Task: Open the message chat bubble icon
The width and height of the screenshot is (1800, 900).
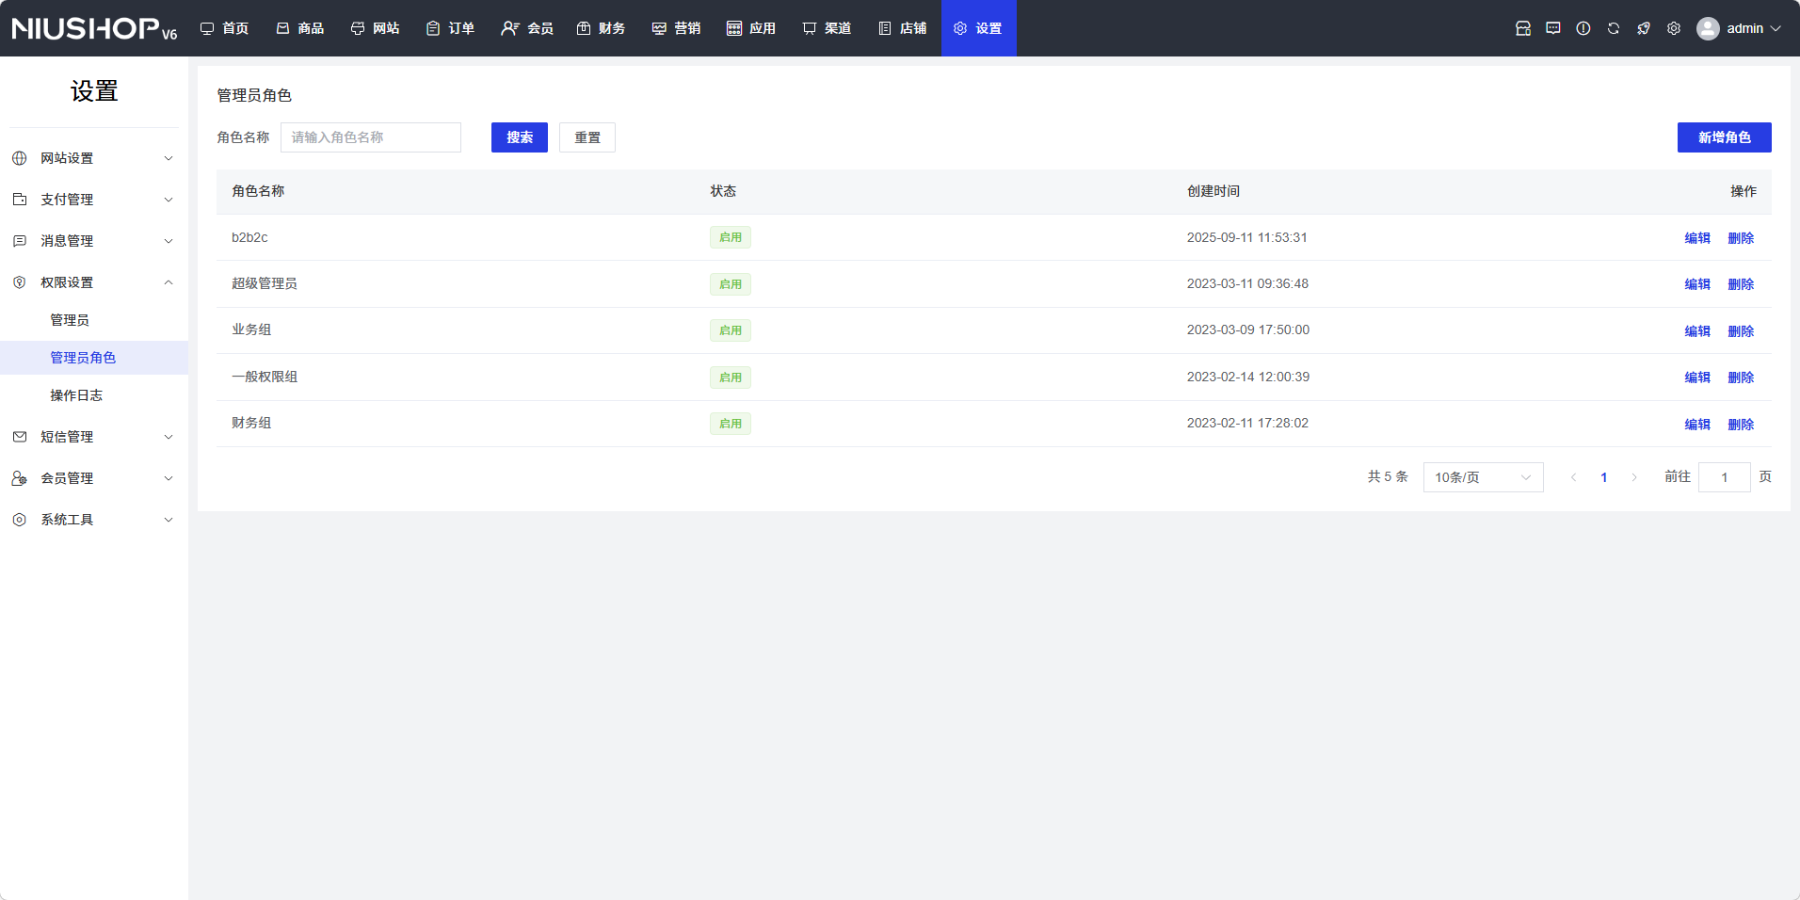Action: (x=1553, y=28)
